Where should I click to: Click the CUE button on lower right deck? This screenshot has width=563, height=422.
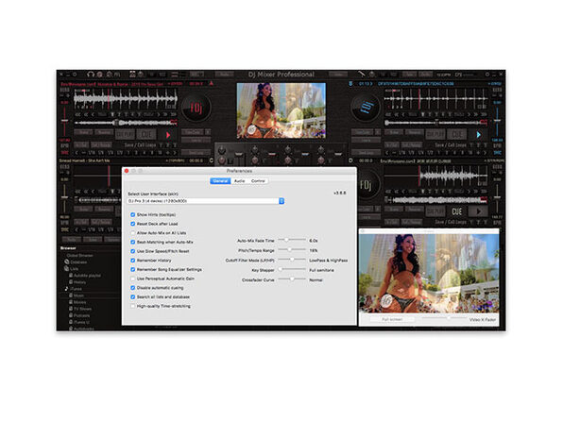tap(456, 211)
